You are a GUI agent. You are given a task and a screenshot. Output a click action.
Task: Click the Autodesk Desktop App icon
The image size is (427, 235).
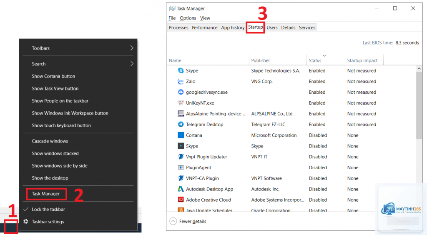(181, 189)
